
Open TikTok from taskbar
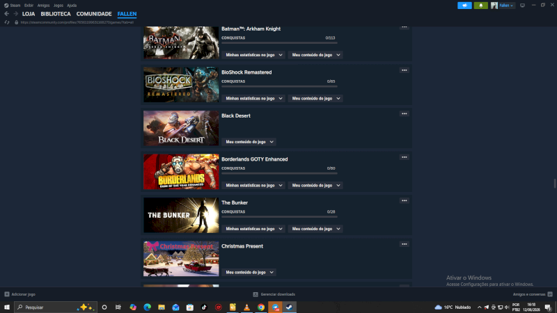[204, 307]
